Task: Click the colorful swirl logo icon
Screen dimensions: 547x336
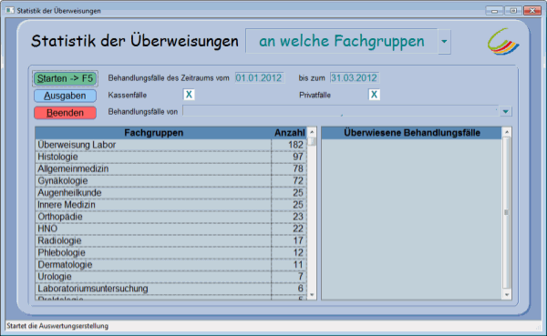Action: pyautogui.click(x=503, y=42)
